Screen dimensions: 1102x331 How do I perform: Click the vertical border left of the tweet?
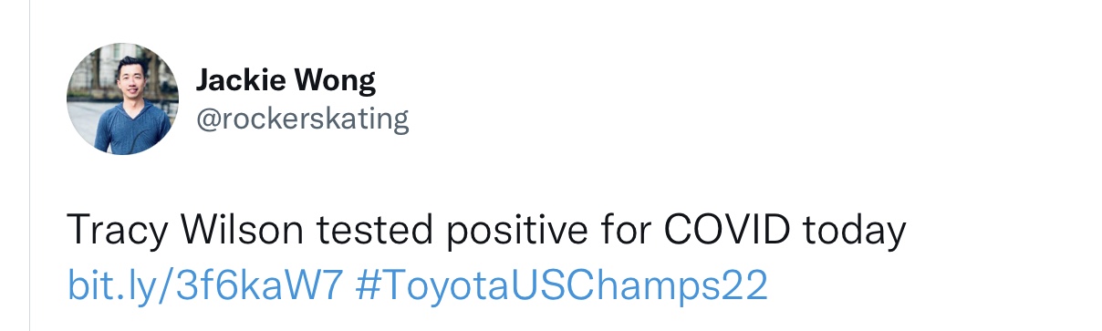point(29,165)
